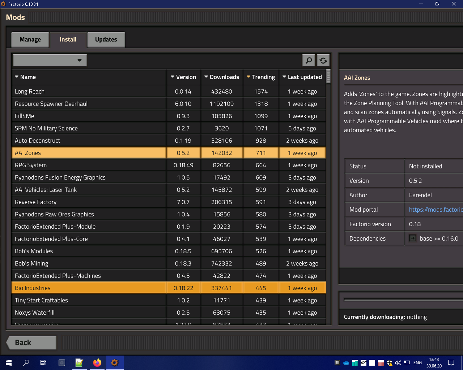
Task: Select Pyanodons Raw Ores Graphics mod
Action: pos(169,214)
